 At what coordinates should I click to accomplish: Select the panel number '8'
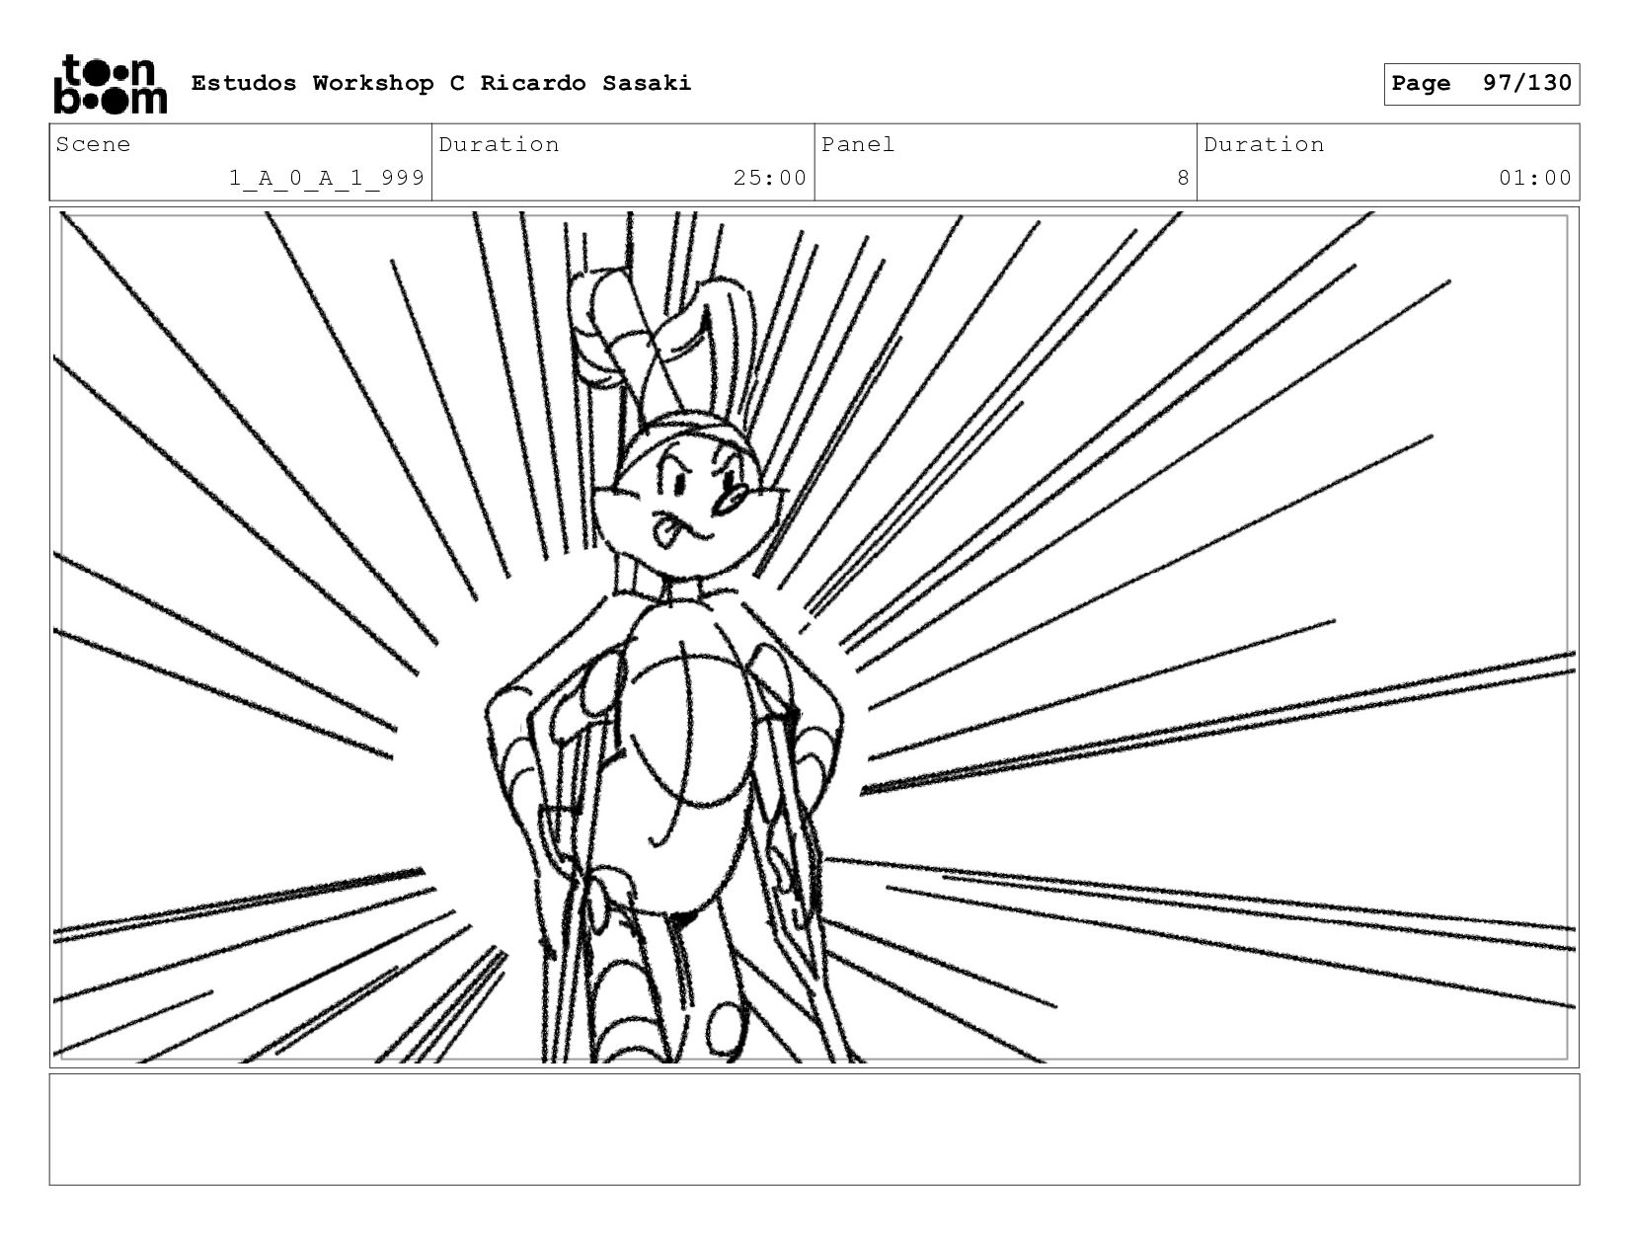coord(1183,178)
